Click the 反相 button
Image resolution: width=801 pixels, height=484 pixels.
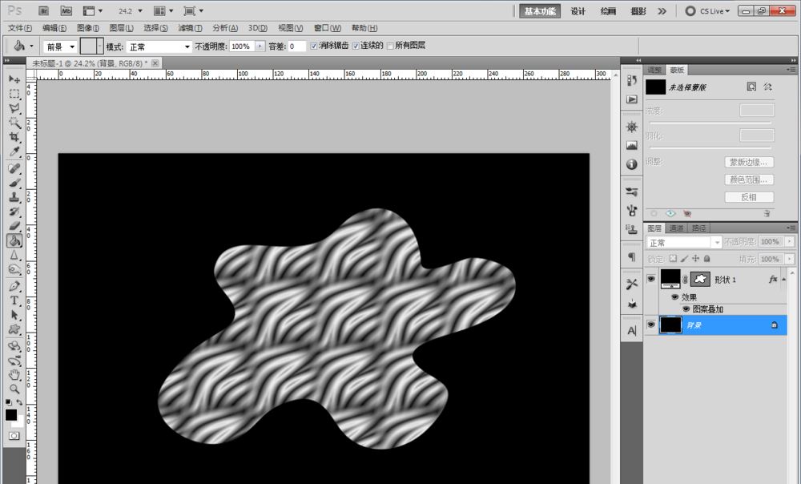tap(749, 197)
